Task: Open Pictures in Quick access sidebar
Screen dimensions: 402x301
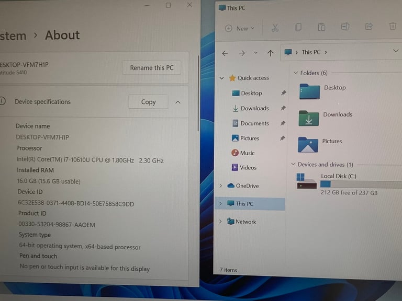Action: tap(245, 138)
